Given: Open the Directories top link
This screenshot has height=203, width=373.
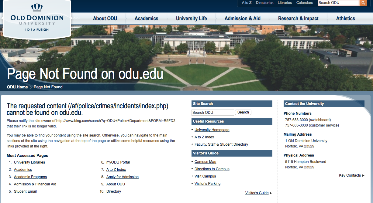Looking at the screenshot, I should [264, 3].
